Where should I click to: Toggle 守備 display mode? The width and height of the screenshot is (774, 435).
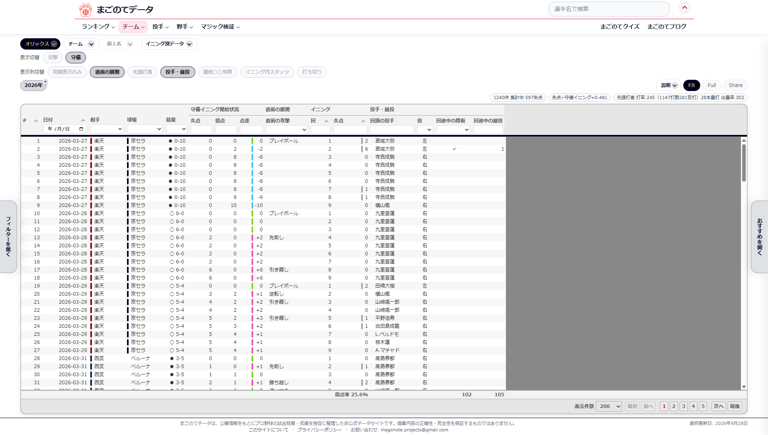click(76, 58)
